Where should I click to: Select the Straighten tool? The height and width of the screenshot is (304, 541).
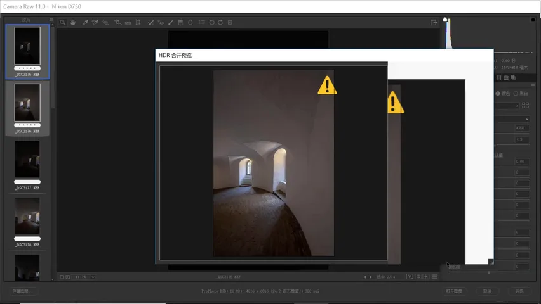click(x=128, y=23)
